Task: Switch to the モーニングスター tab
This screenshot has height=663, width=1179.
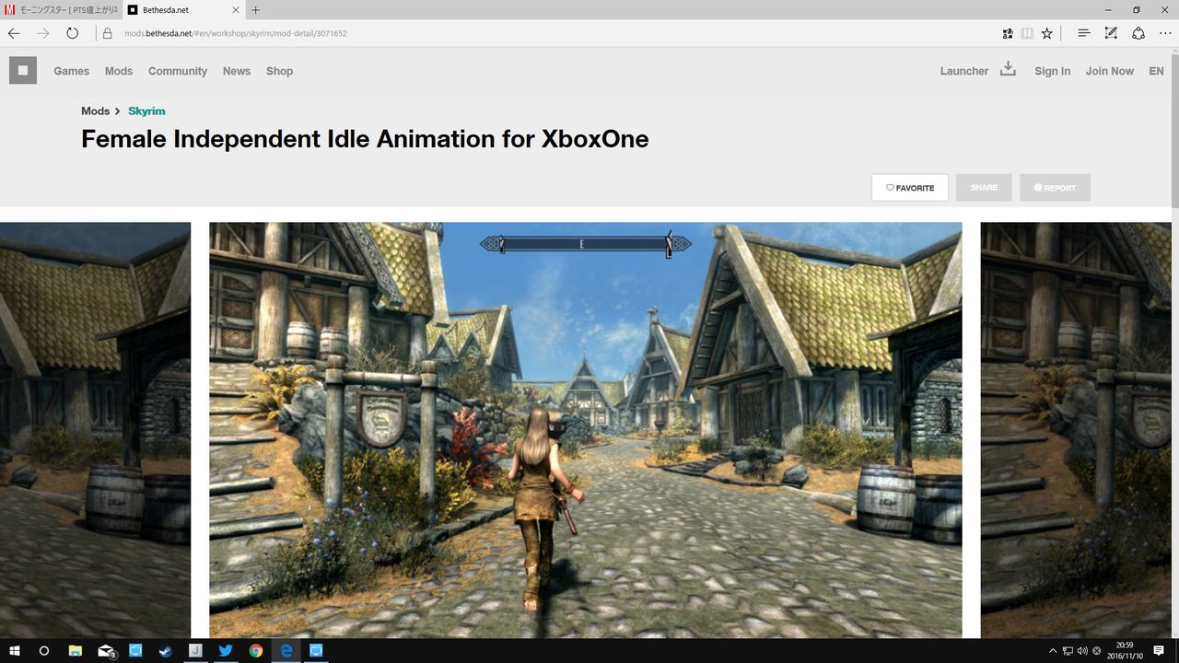Action: tap(60, 10)
